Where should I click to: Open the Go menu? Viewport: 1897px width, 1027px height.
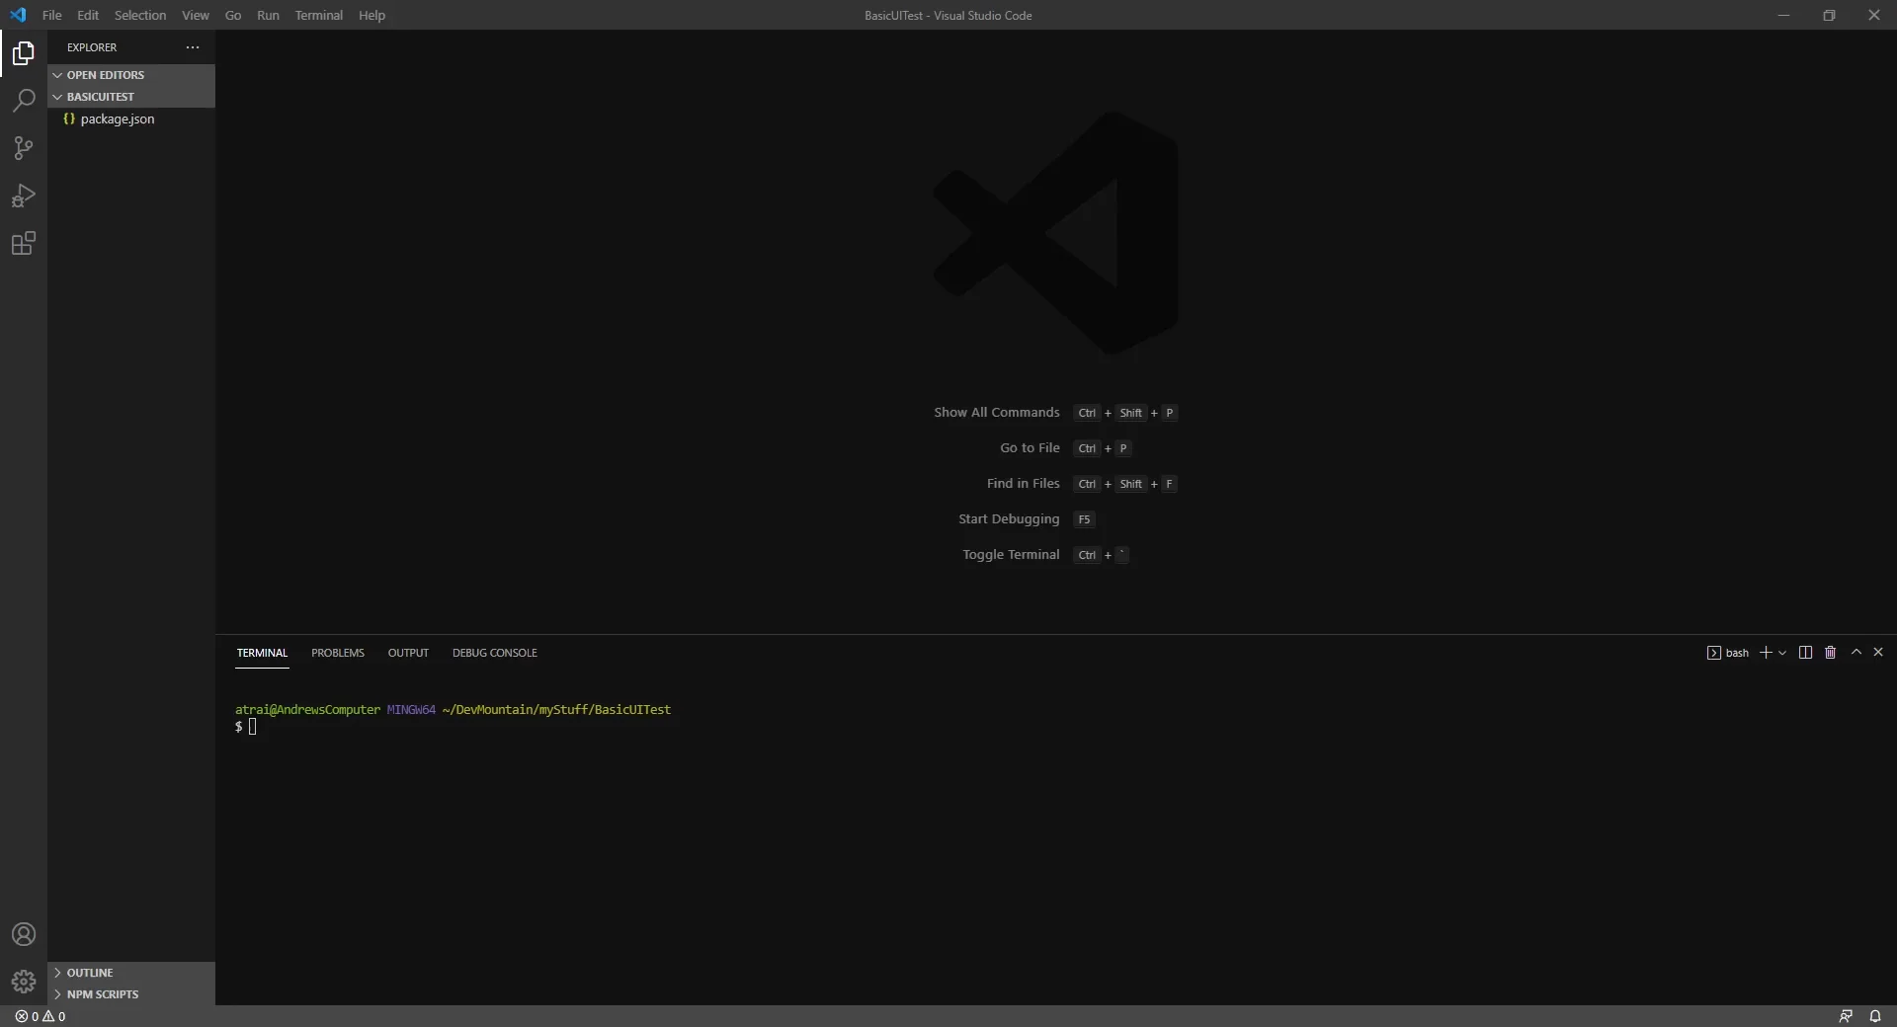coord(233,15)
